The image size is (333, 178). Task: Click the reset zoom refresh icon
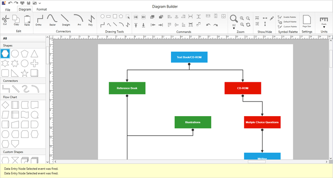[x=248, y=25]
